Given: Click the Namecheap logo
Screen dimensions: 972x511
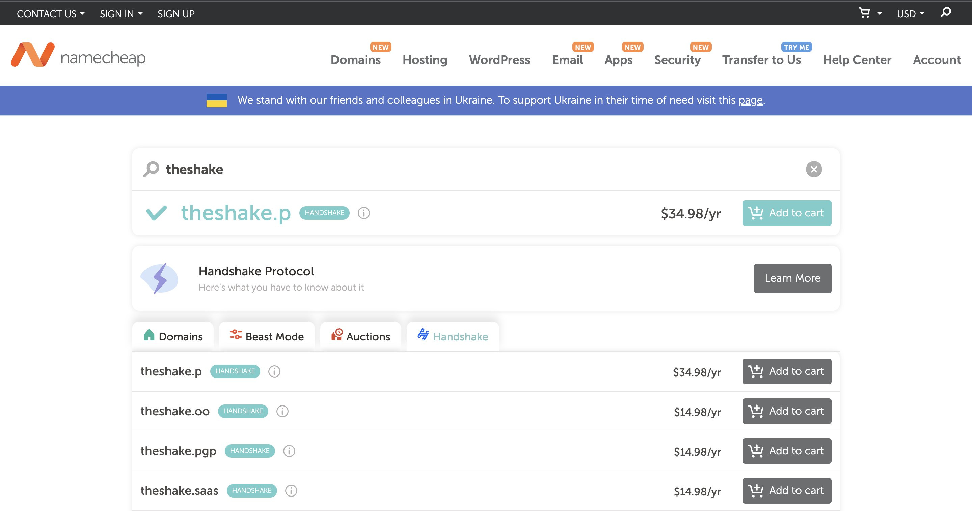Looking at the screenshot, I should tap(78, 55).
